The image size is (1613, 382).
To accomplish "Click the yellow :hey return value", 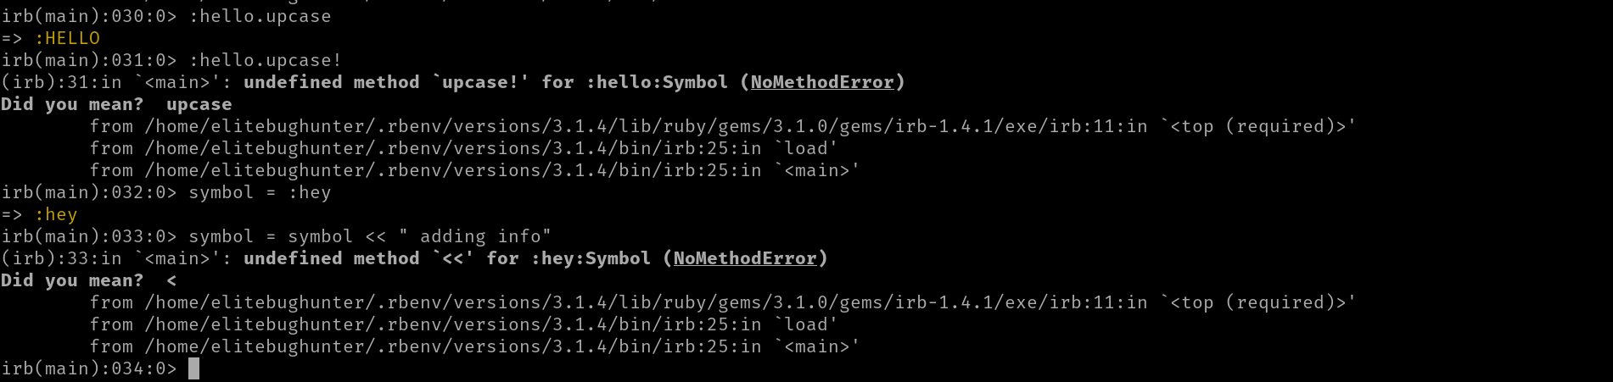I will (56, 214).
